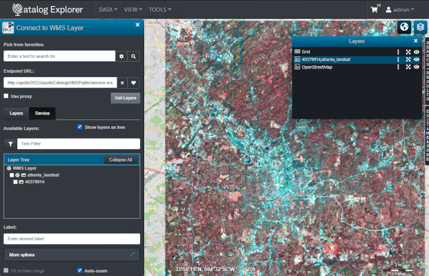Image resolution: width=429 pixels, height=276 pixels.
Task: Add endpoint URL to favorites heart icon
Action: click(134, 83)
